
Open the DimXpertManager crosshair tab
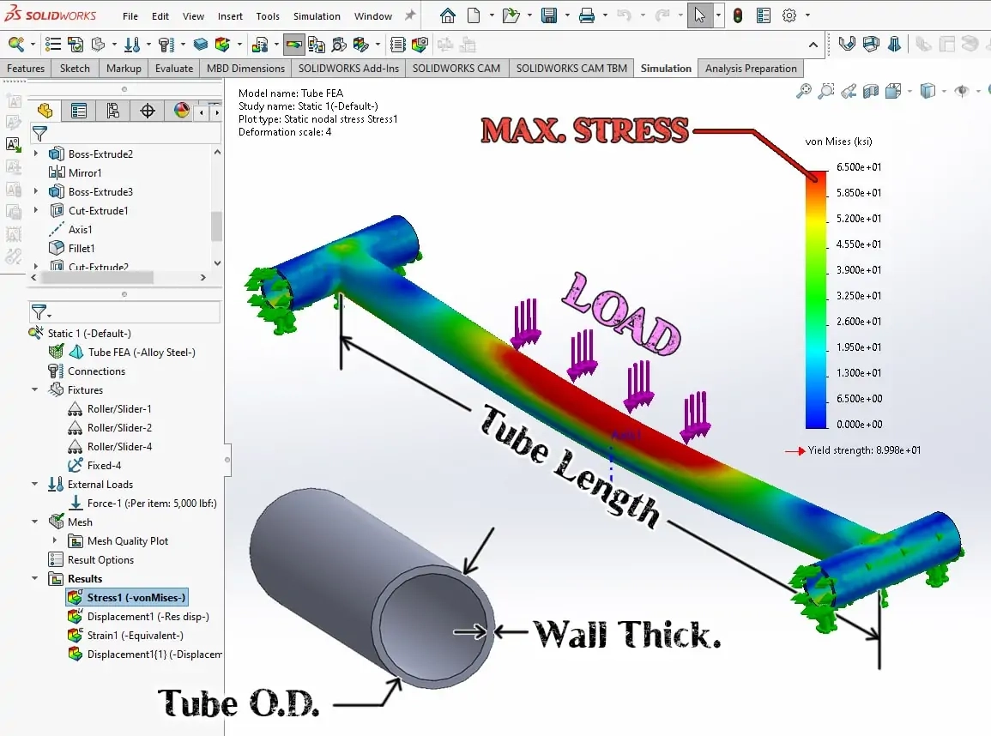148,111
